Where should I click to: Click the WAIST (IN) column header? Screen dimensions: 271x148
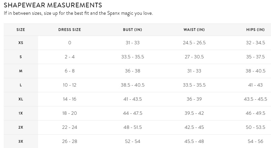coord(194,30)
